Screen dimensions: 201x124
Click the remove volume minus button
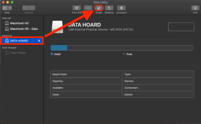(x=32, y=8)
